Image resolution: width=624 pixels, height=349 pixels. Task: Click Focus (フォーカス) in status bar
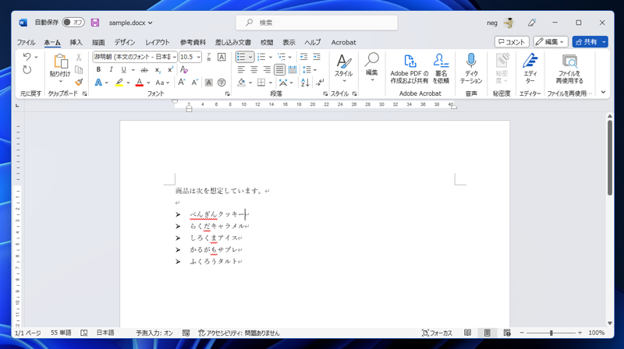437,333
